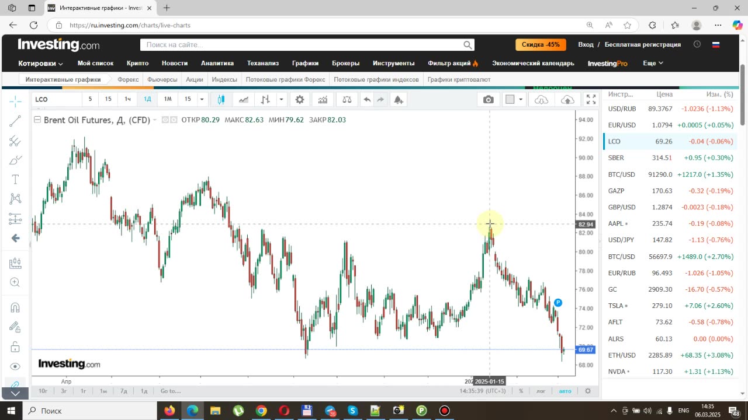Open chart settings gear at bottom right
This screenshot has width=748, height=420.
[588, 391]
